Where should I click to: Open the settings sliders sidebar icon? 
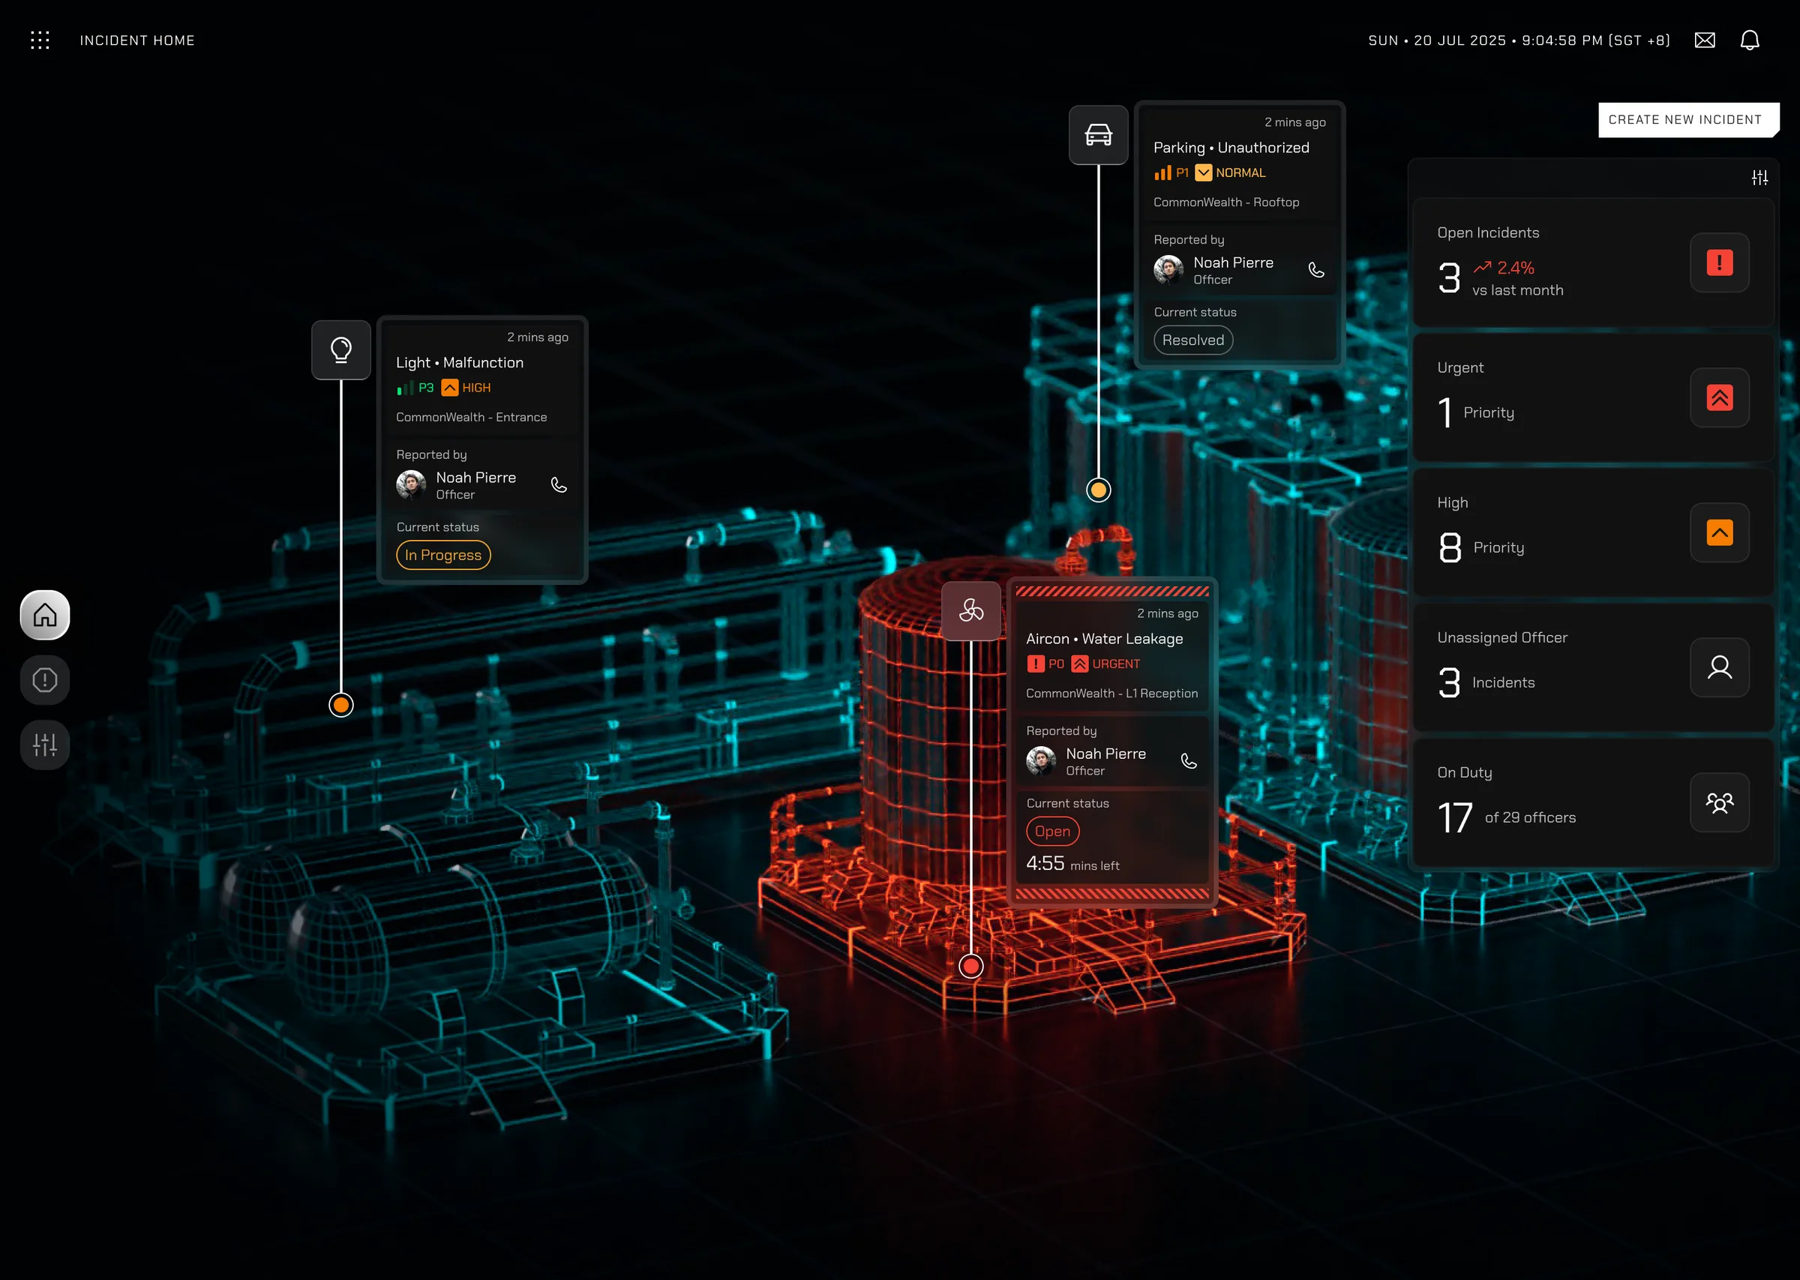click(x=45, y=744)
